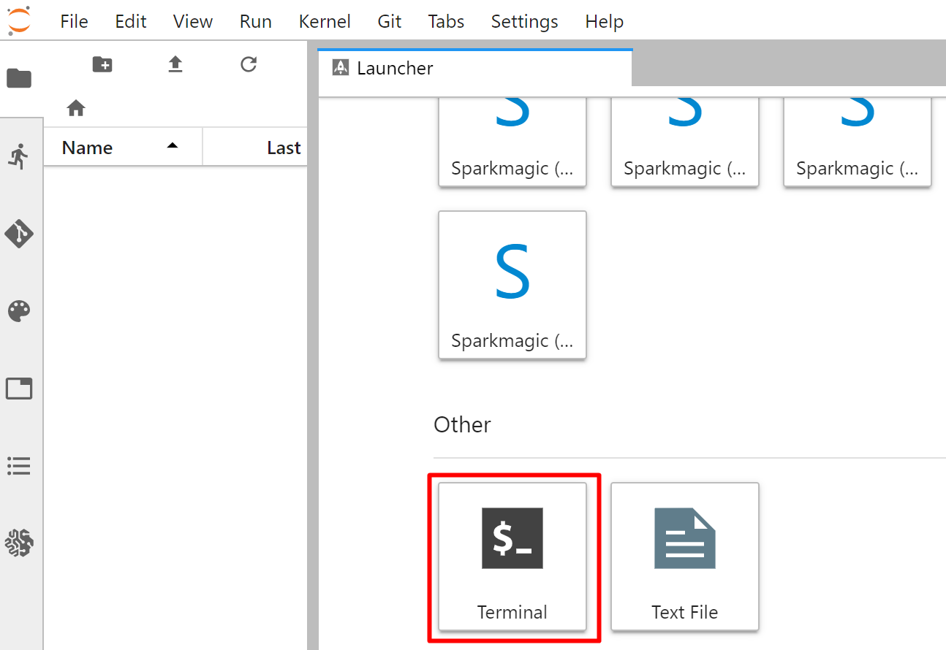Screen dimensions: 946x650
Task: Open the Git menu in menu bar
Action: pos(390,21)
